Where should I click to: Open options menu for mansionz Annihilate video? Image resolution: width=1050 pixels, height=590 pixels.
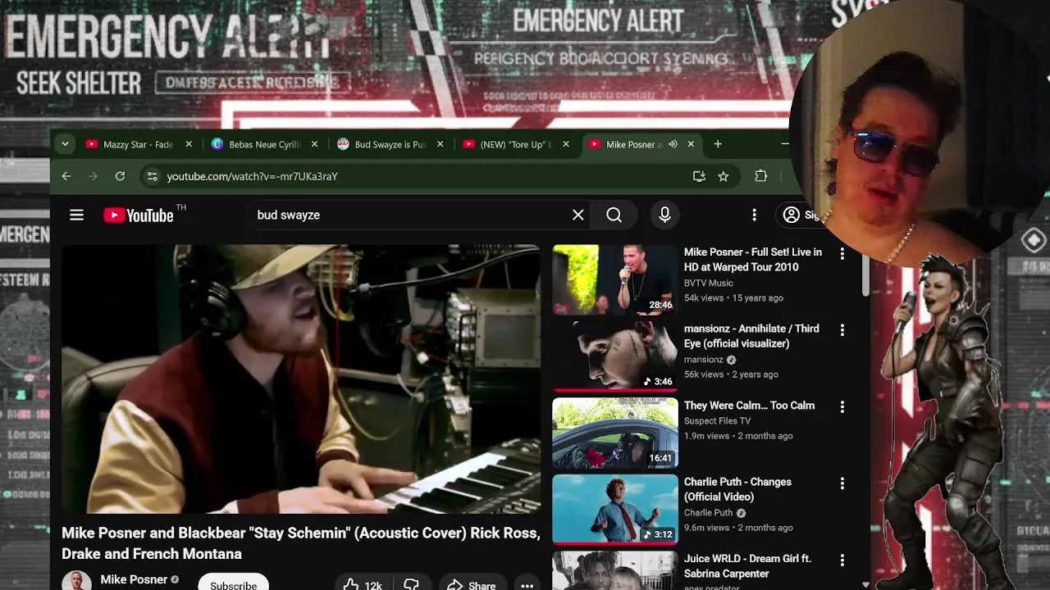pos(842,330)
